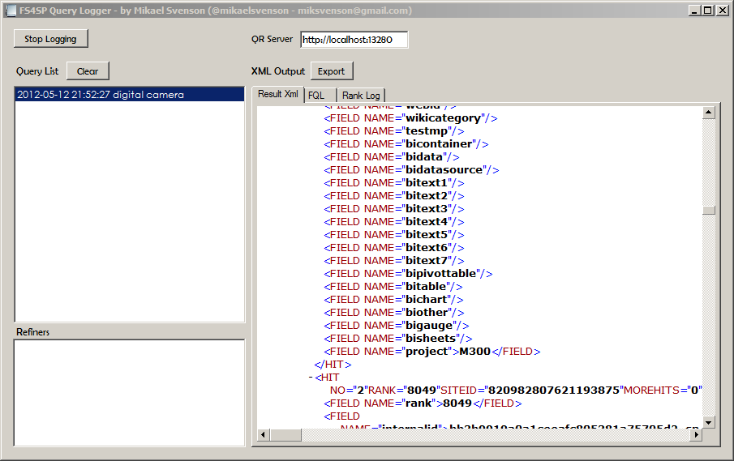Click the 'bitext6' field line
This screenshot has width=734, height=461.
point(394,248)
